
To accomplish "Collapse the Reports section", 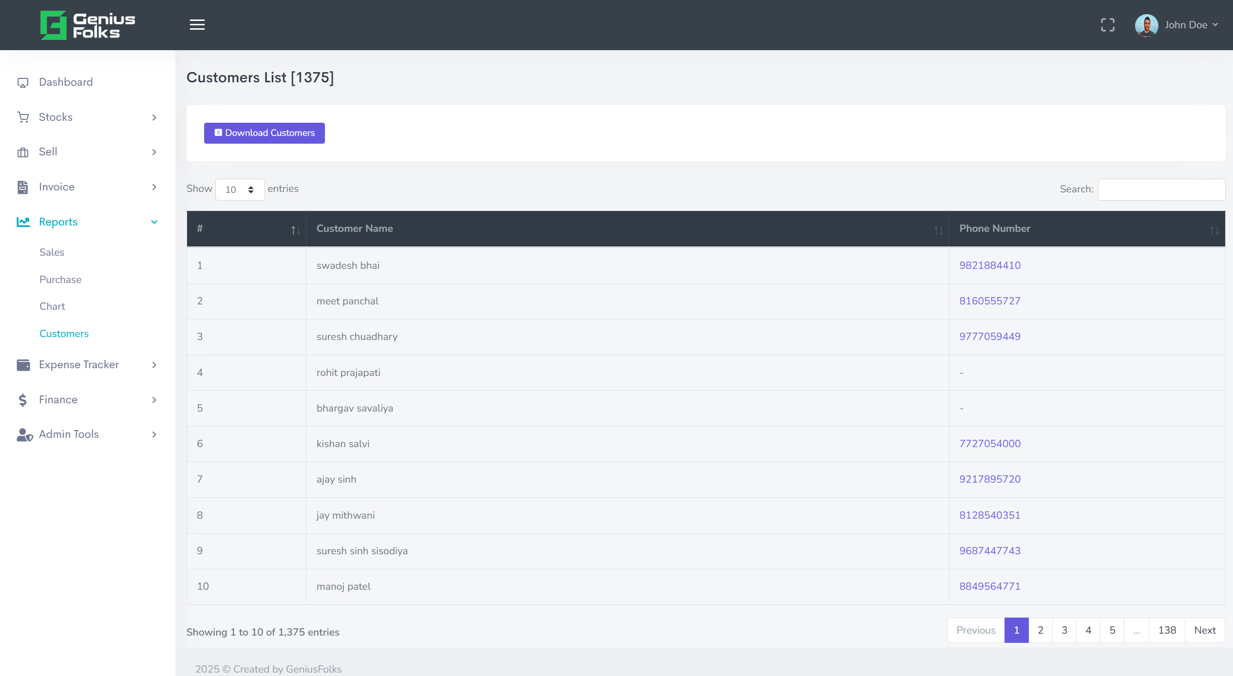I will point(154,222).
